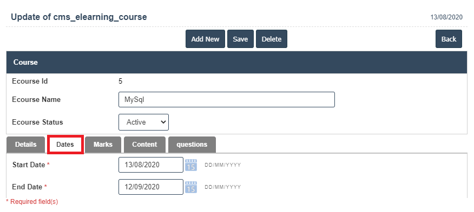Select the Dates tab
Image resolution: width=474 pixels, height=212 pixels.
click(65, 145)
